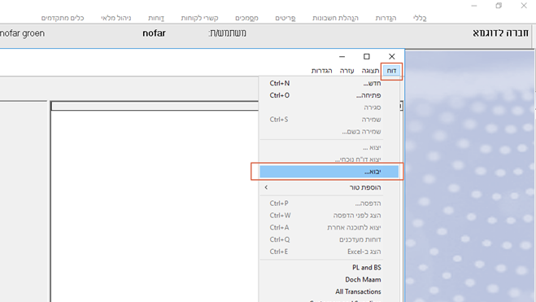Image resolution: width=536 pixels, height=302 pixels.
Task: Open the כללי main menu
Action: (x=420, y=18)
